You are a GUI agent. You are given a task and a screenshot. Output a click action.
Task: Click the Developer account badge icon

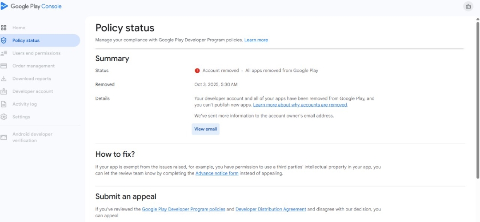4,91
